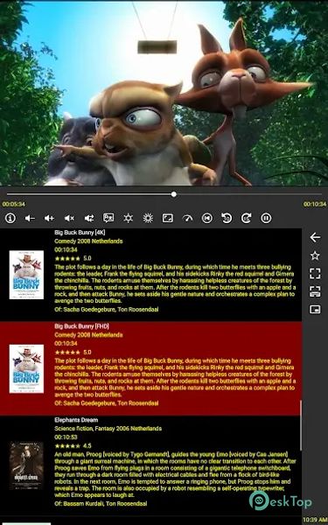Viewport: 328px width, 525px height.
Task: Lower the volume with the speaker-minus icon
Action: coord(30,218)
